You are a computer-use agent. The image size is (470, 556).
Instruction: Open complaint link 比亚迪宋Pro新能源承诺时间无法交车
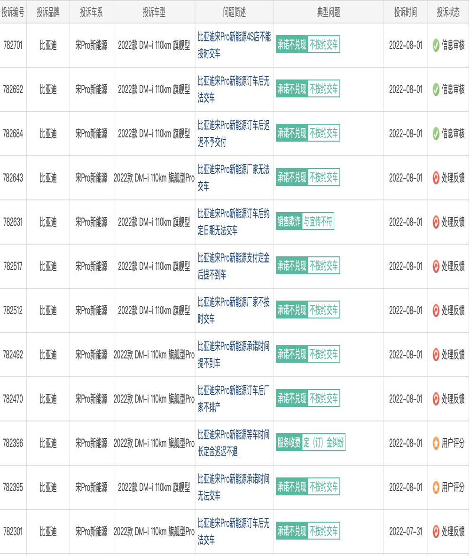234,487
